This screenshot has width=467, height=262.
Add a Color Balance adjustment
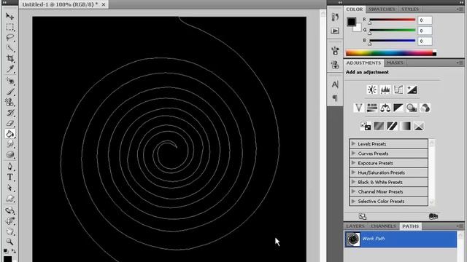point(385,108)
